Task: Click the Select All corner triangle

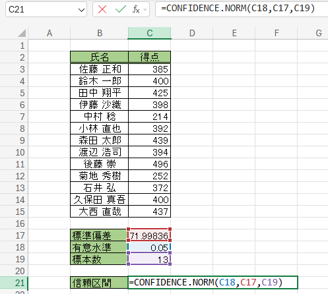Action: pyautogui.click(x=22, y=33)
